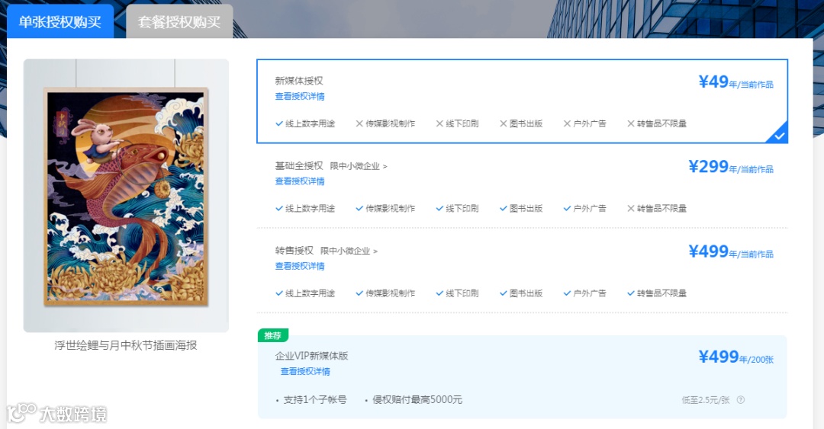Click 线上数字用途 in the 转售授权 row

304,293
